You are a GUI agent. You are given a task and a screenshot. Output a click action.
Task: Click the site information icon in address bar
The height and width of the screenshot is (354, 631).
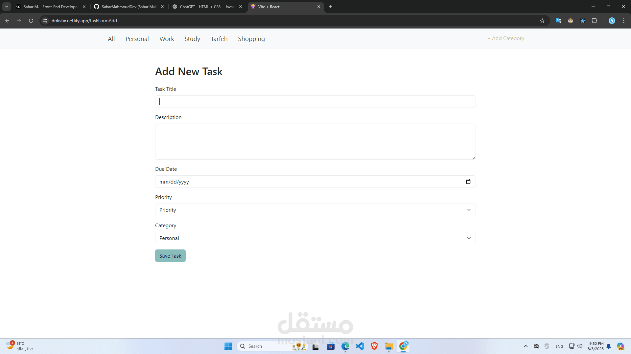click(x=45, y=21)
